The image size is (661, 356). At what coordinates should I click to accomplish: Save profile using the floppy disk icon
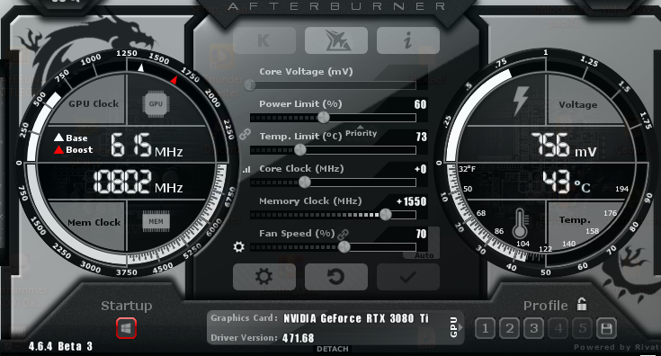click(x=607, y=328)
